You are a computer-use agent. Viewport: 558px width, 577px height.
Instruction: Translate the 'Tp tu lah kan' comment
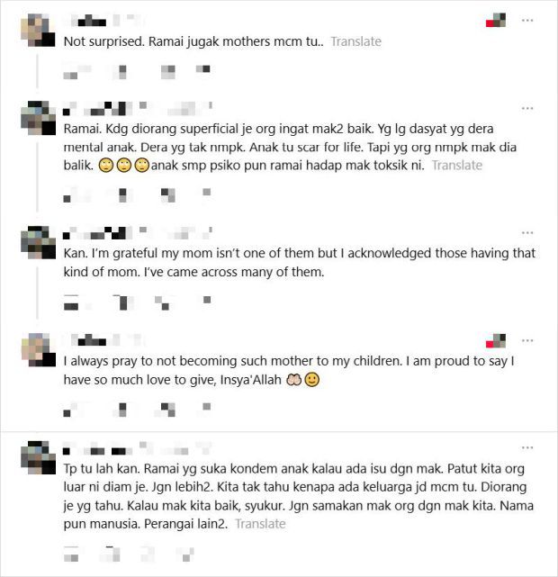point(260,523)
